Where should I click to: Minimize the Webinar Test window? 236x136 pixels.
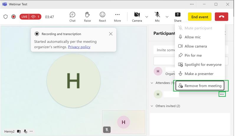pyautogui.click(x=204, y=4)
